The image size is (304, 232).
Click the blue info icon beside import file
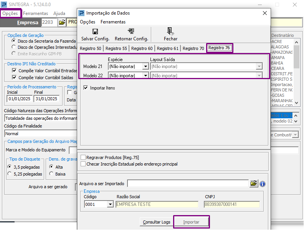pyautogui.click(x=263, y=184)
